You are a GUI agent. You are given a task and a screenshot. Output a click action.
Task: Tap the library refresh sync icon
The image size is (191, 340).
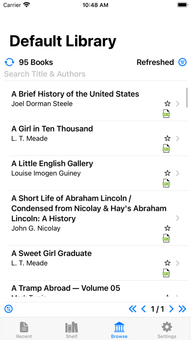(x=9, y=63)
